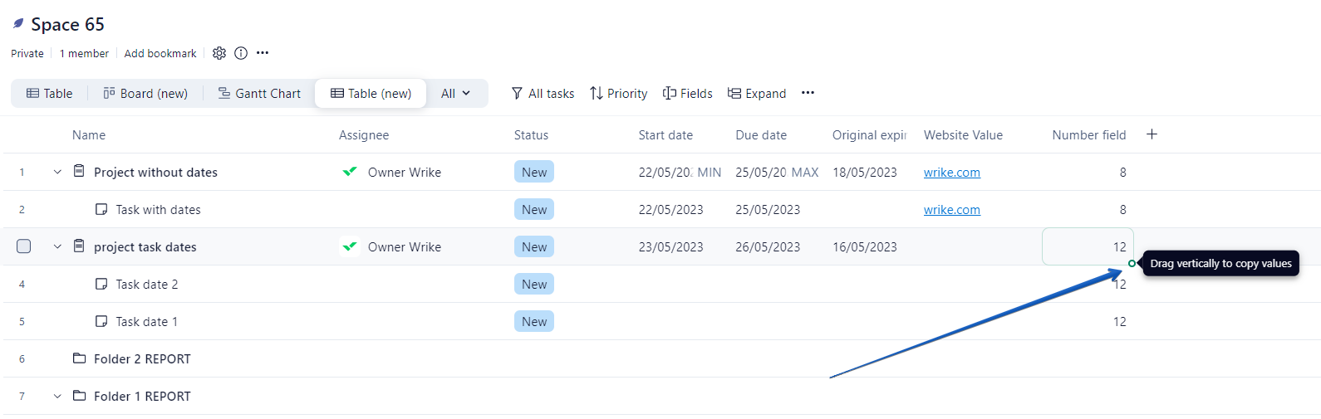The width and height of the screenshot is (1321, 419).
Task: Collapse the project task dates row
Action: pos(57,247)
